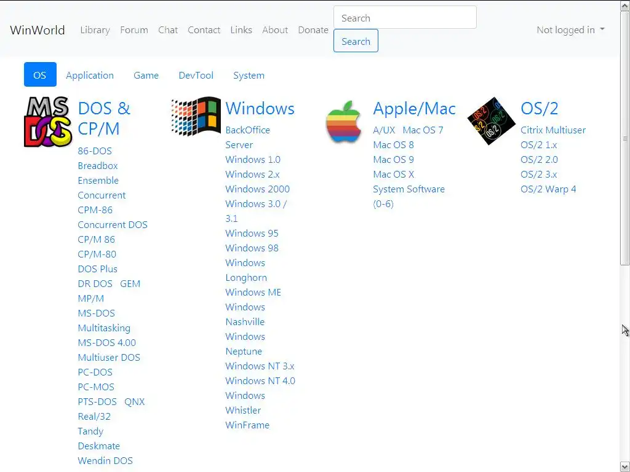
Task: Open the Mac OS 7 link
Action: point(423,130)
